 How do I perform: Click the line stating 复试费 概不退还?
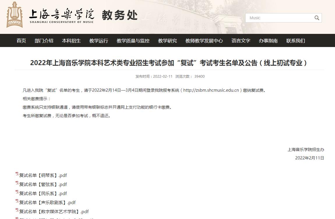click(67, 116)
